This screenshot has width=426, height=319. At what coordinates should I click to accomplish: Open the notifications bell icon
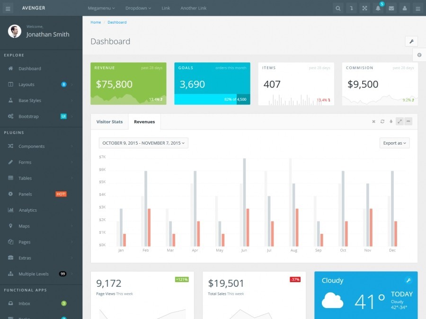(378, 8)
